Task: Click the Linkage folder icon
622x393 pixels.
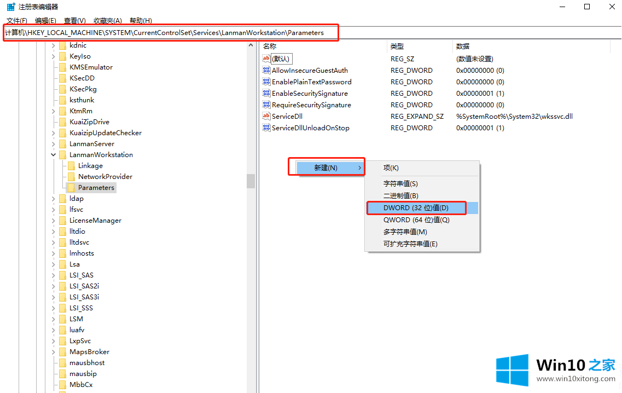Action: click(x=72, y=165)
